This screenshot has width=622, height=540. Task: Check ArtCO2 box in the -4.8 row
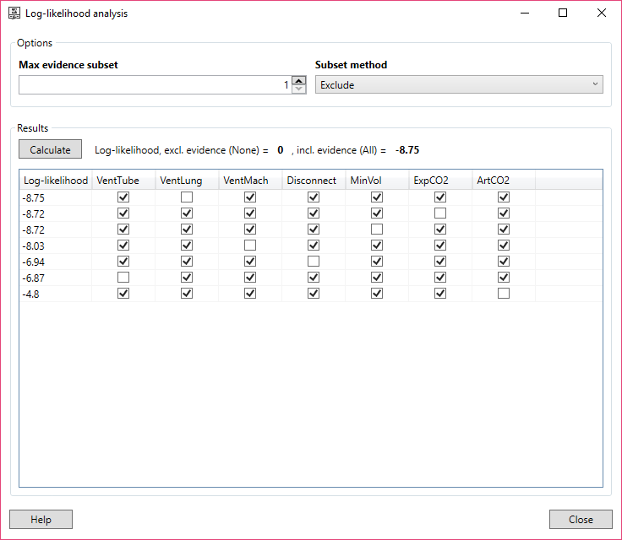504,294
